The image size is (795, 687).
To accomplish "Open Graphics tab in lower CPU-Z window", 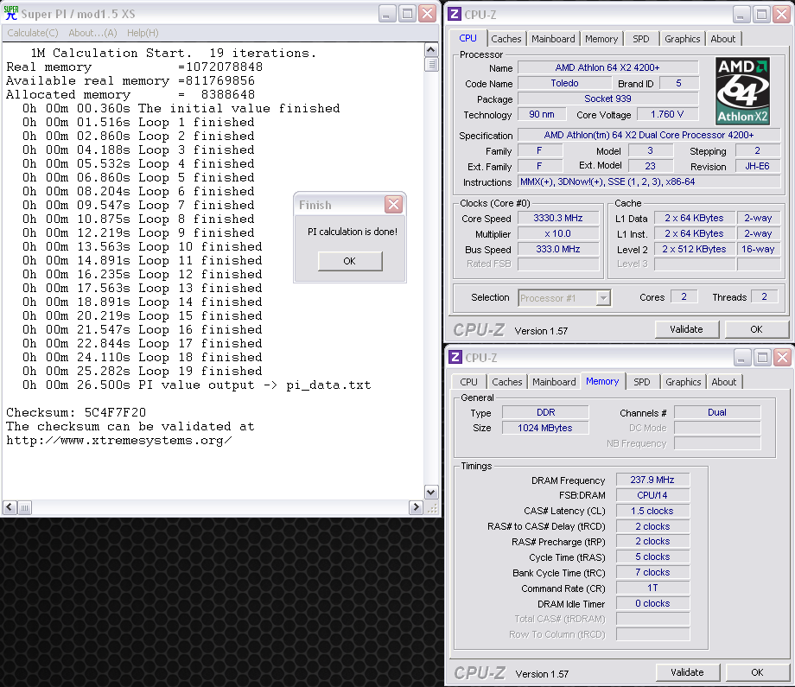I will [684, 382].
